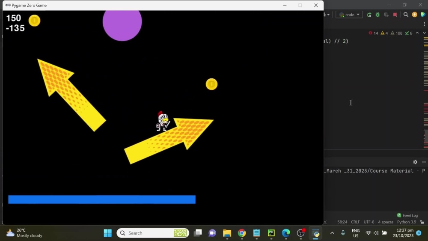
Task: Open File Explorer from taskbar
Action: (227, 233)
